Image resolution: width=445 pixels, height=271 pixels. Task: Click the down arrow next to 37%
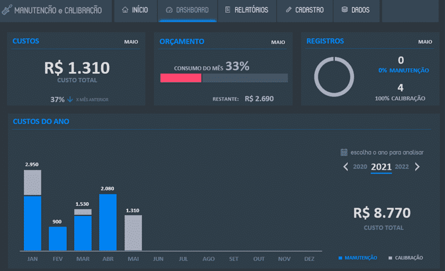tap(70, 99)
